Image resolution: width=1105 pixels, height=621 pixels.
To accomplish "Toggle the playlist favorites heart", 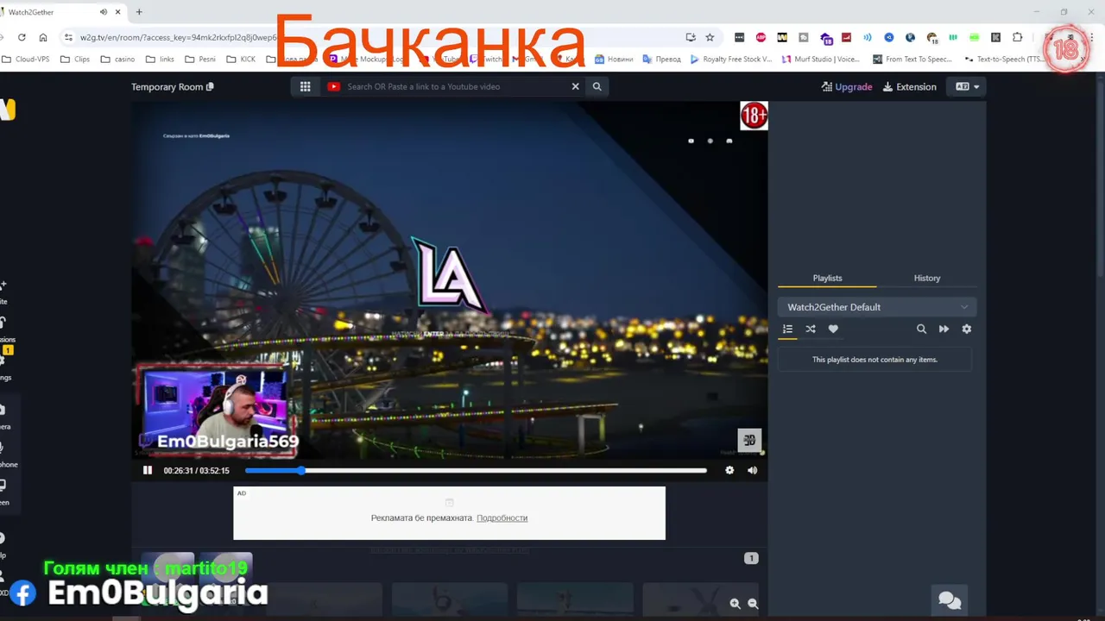I will (833, 329).
